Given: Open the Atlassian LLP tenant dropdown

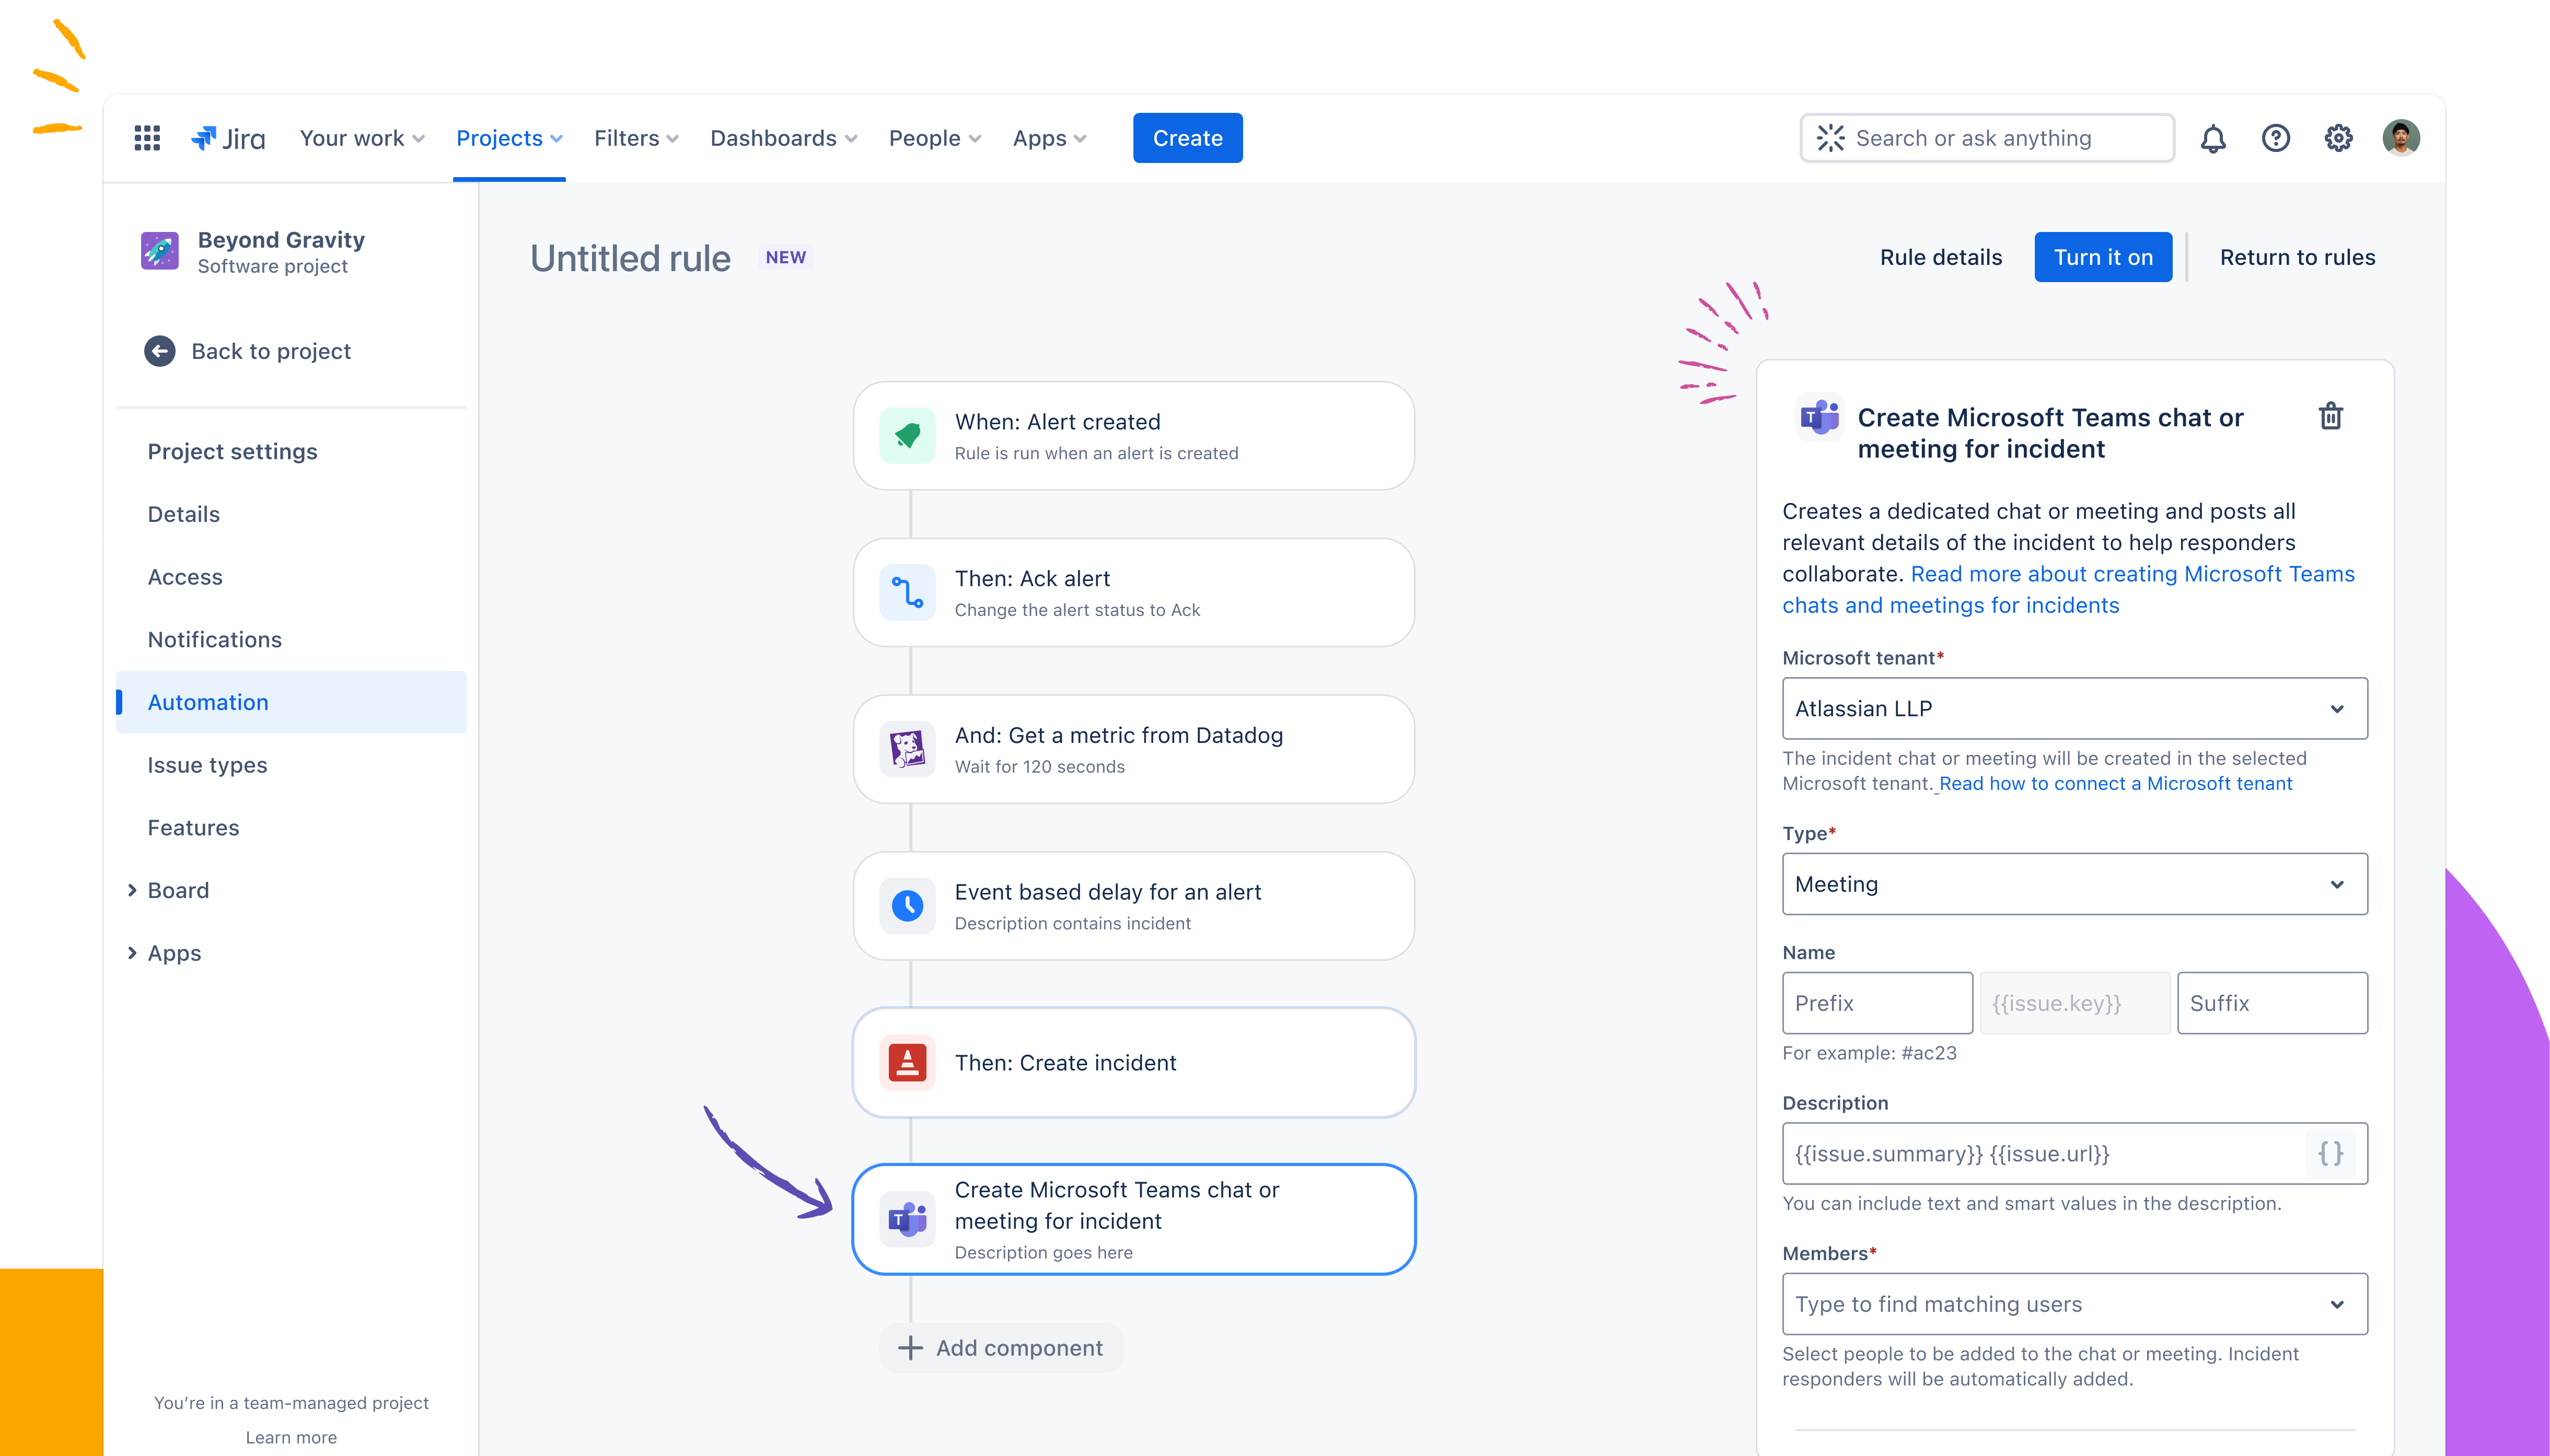Looking at the screenshot, I should coord(2074,708).
